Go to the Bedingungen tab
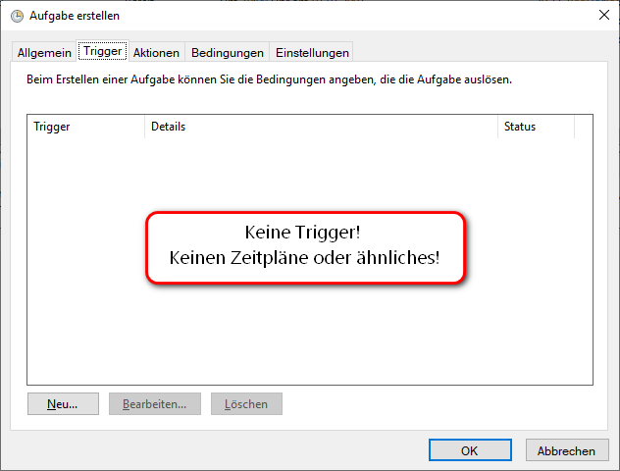The width and height of the screenshot is (620, 471). pos(228,53)
